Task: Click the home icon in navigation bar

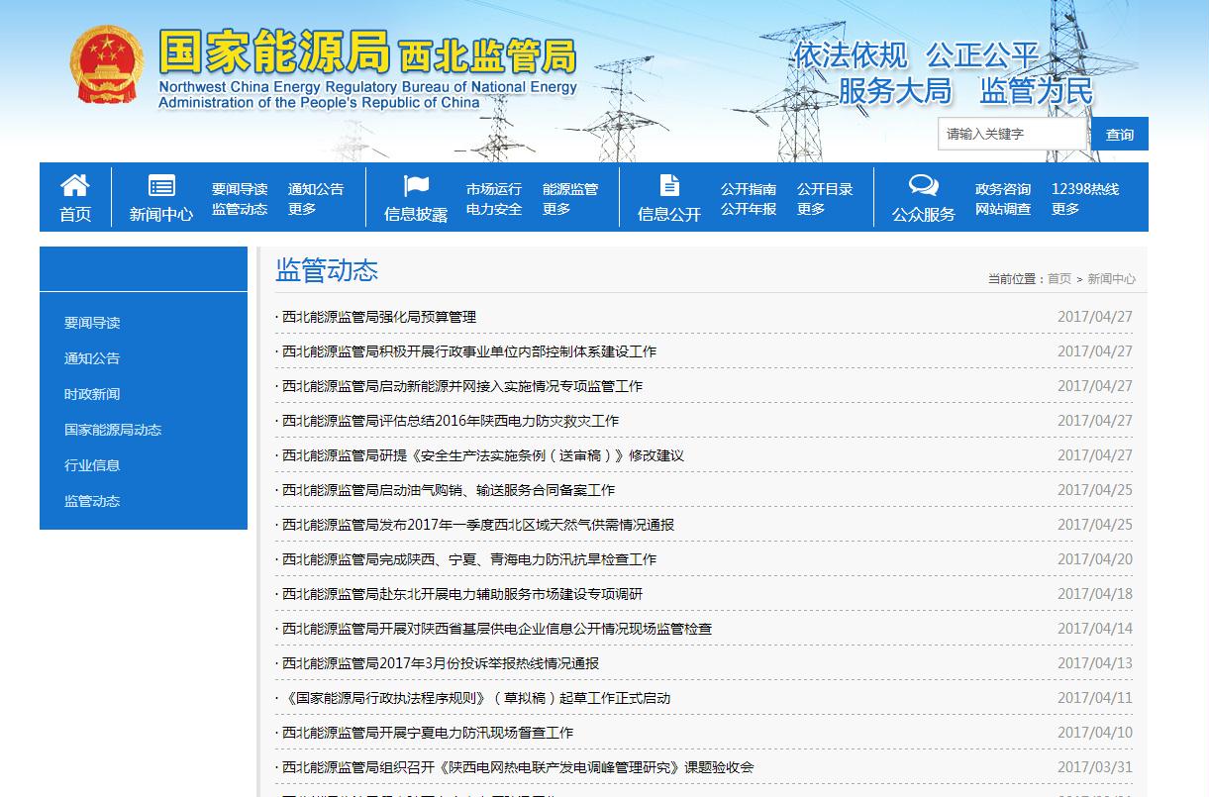Action: [x=75, y=185]
